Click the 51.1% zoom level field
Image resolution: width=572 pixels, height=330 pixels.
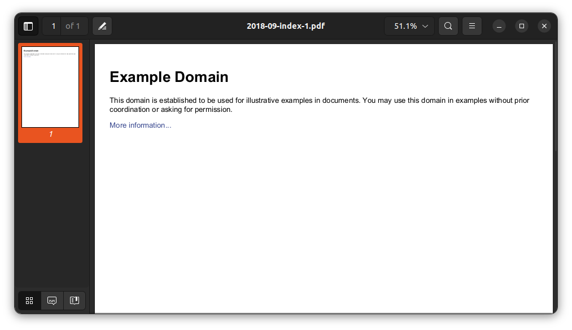click(x=405, y=26)
